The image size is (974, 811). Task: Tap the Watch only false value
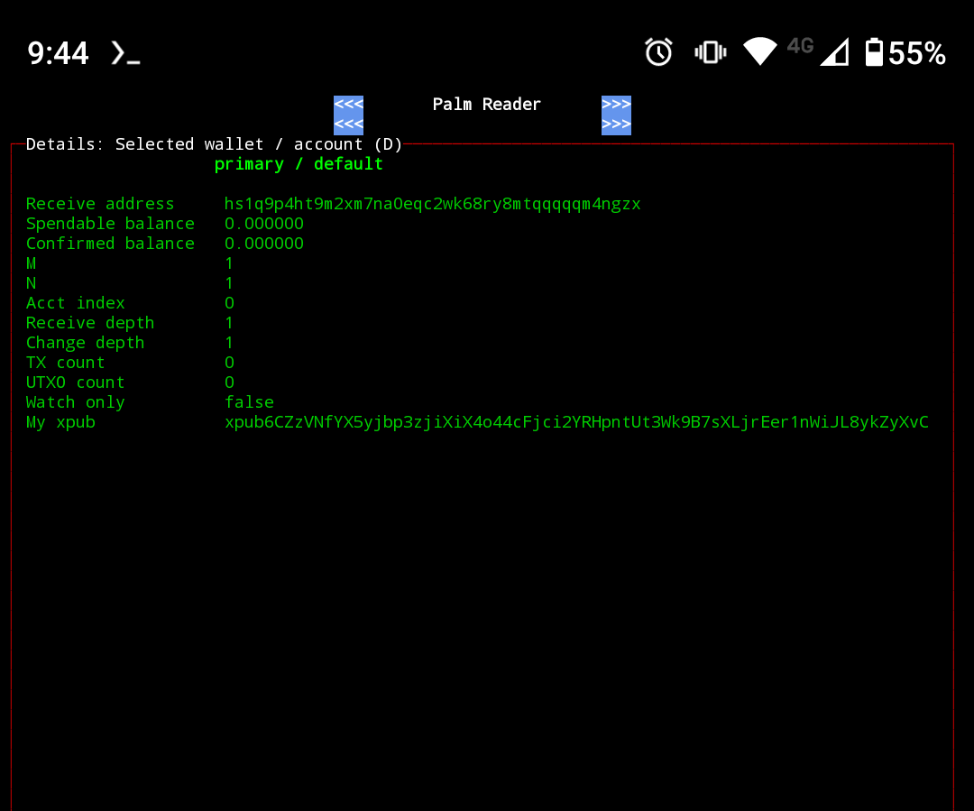pos(249,401)
